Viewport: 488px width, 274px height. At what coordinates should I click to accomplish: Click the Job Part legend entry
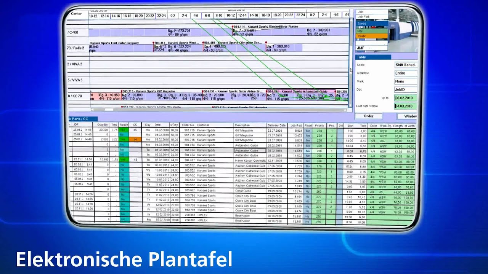pos(372,17)
